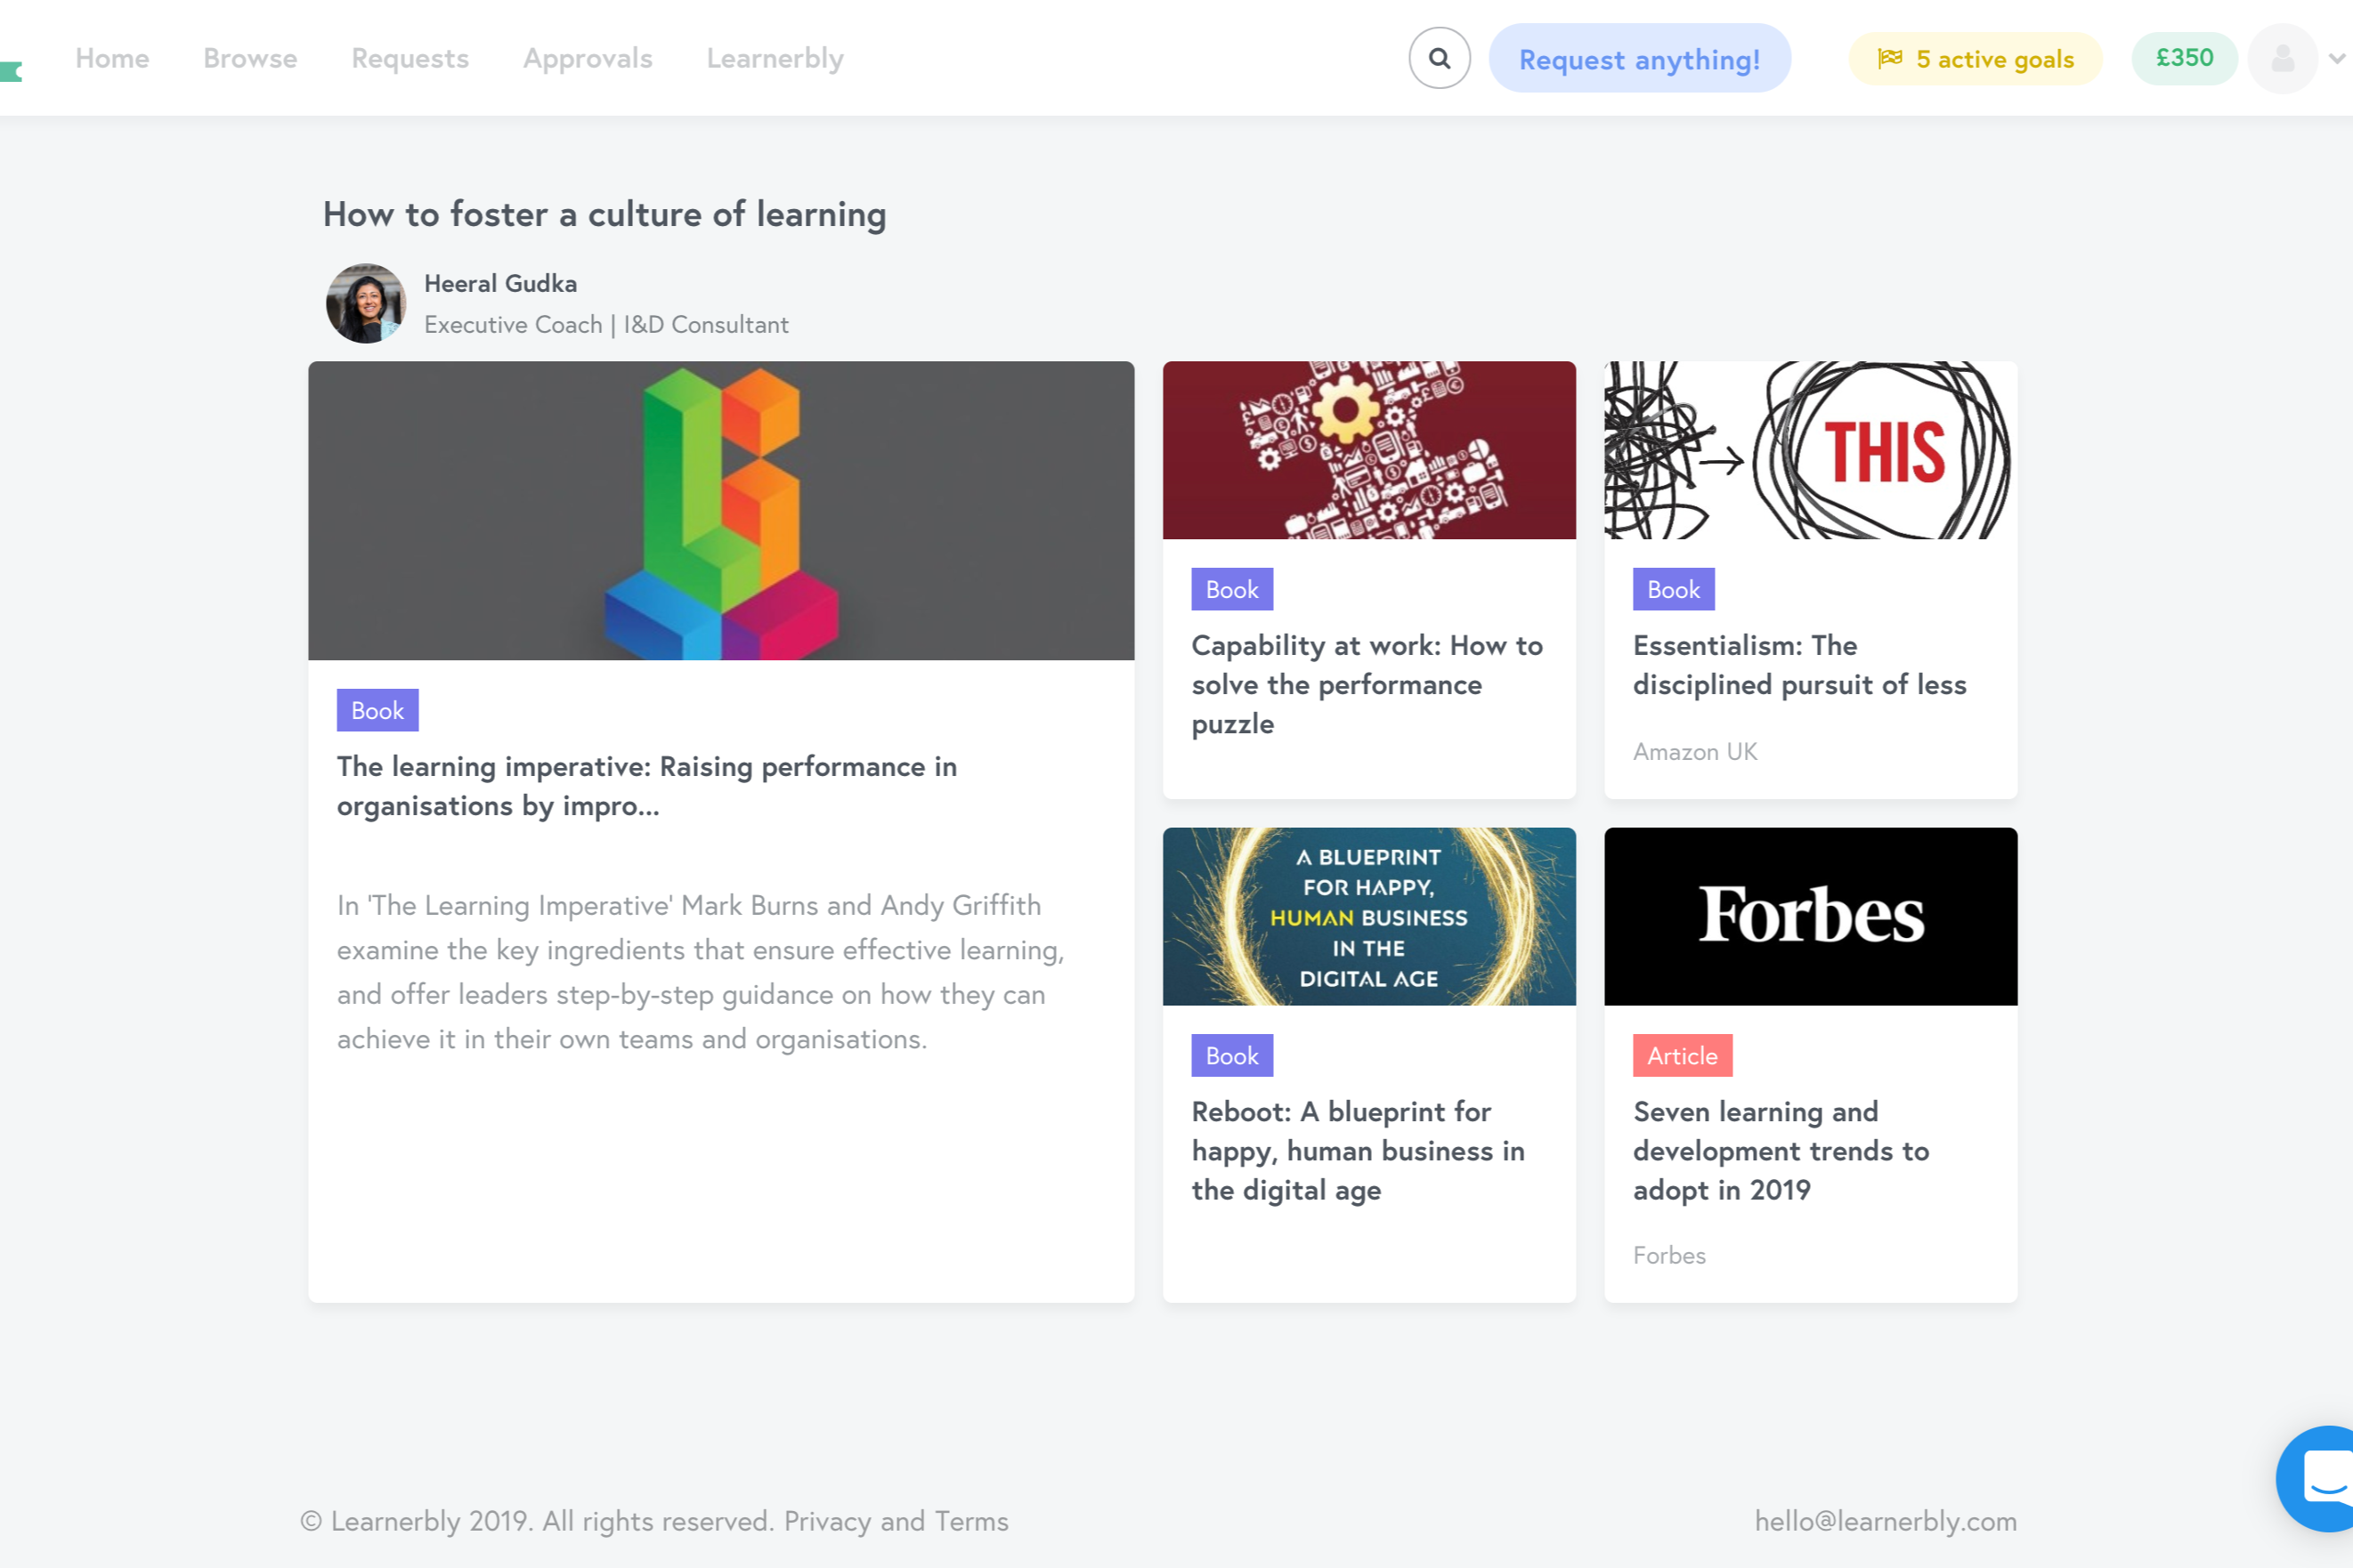This screenshot has width=2353, height=1568.
Task: Open the user profile avatar
Action: (x=2282, y=58)
